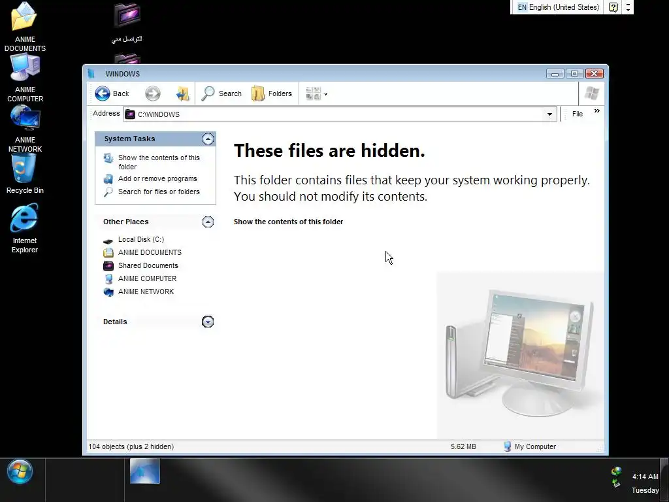Click the 4:14 AM taskbar clock
The height and width of the screenshot is (502, 669).
645,477
